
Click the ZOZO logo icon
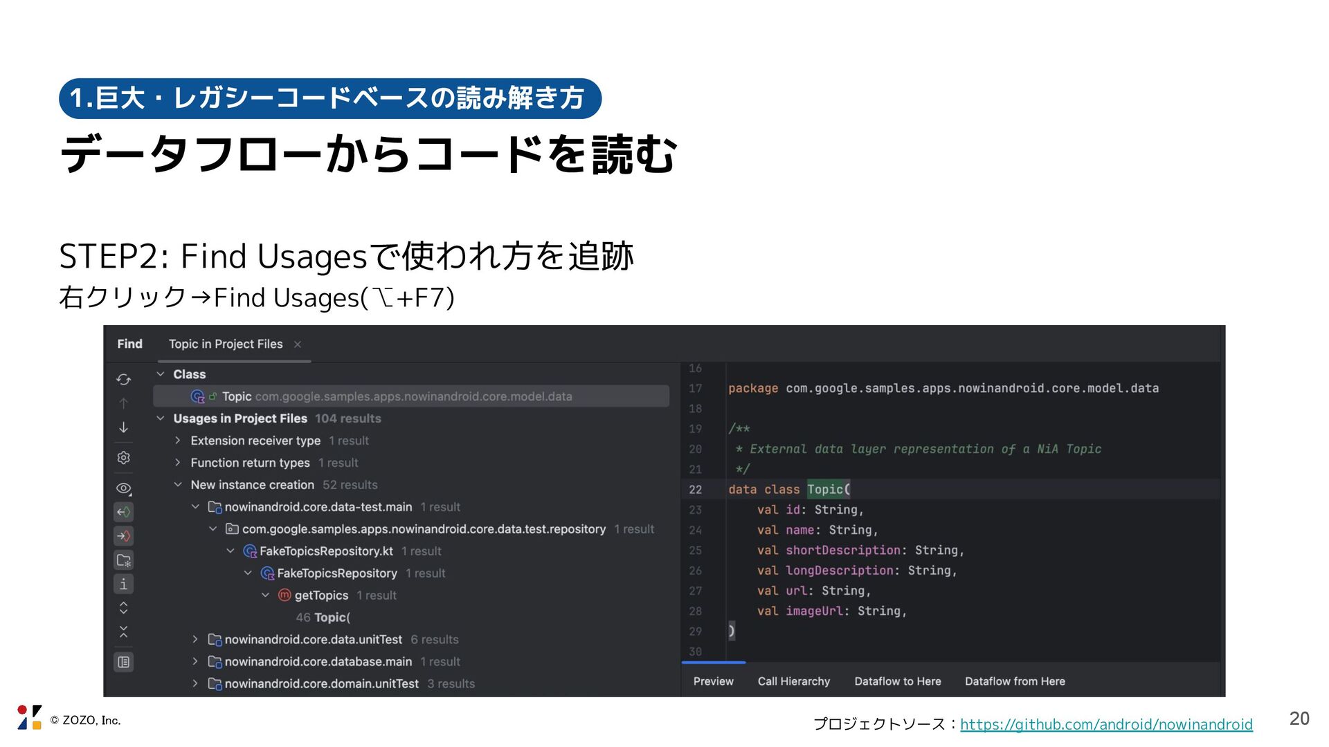29,717
